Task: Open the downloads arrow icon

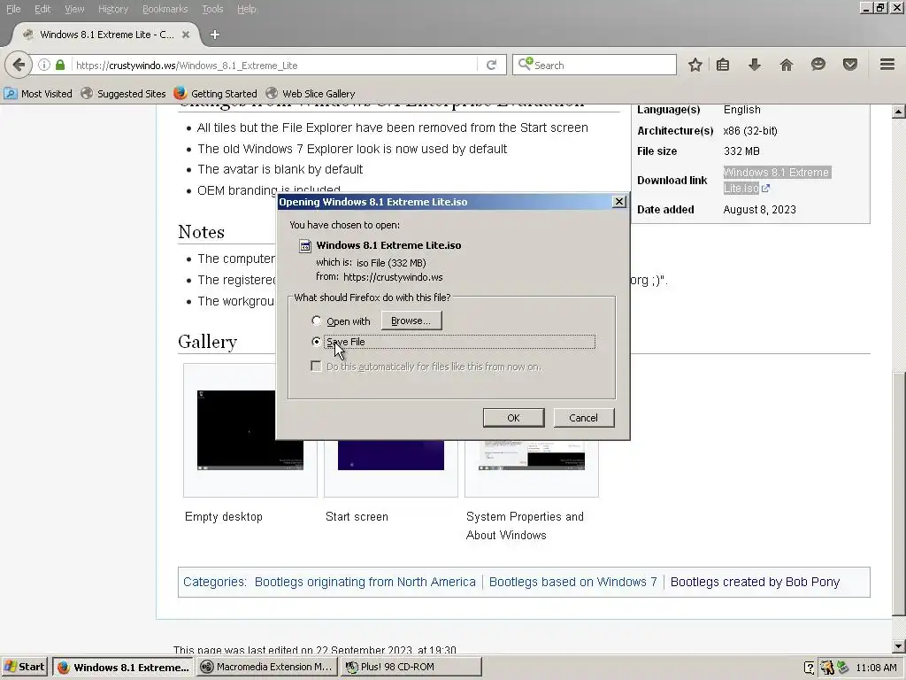Action: (x=754, y=65)
